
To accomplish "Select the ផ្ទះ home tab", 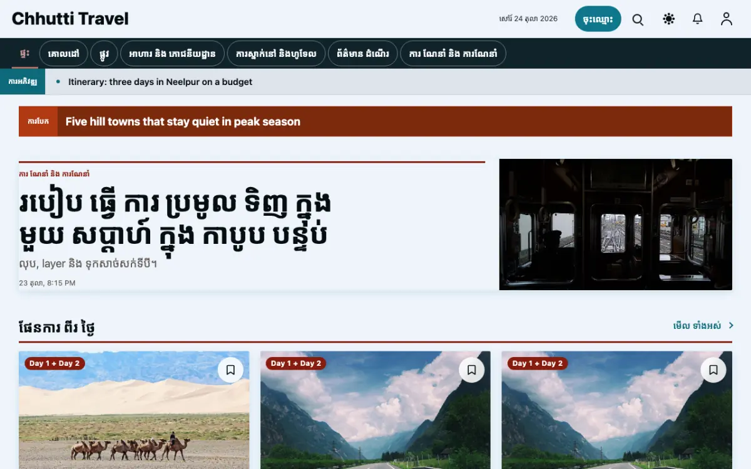I will [x=25, y=53].
